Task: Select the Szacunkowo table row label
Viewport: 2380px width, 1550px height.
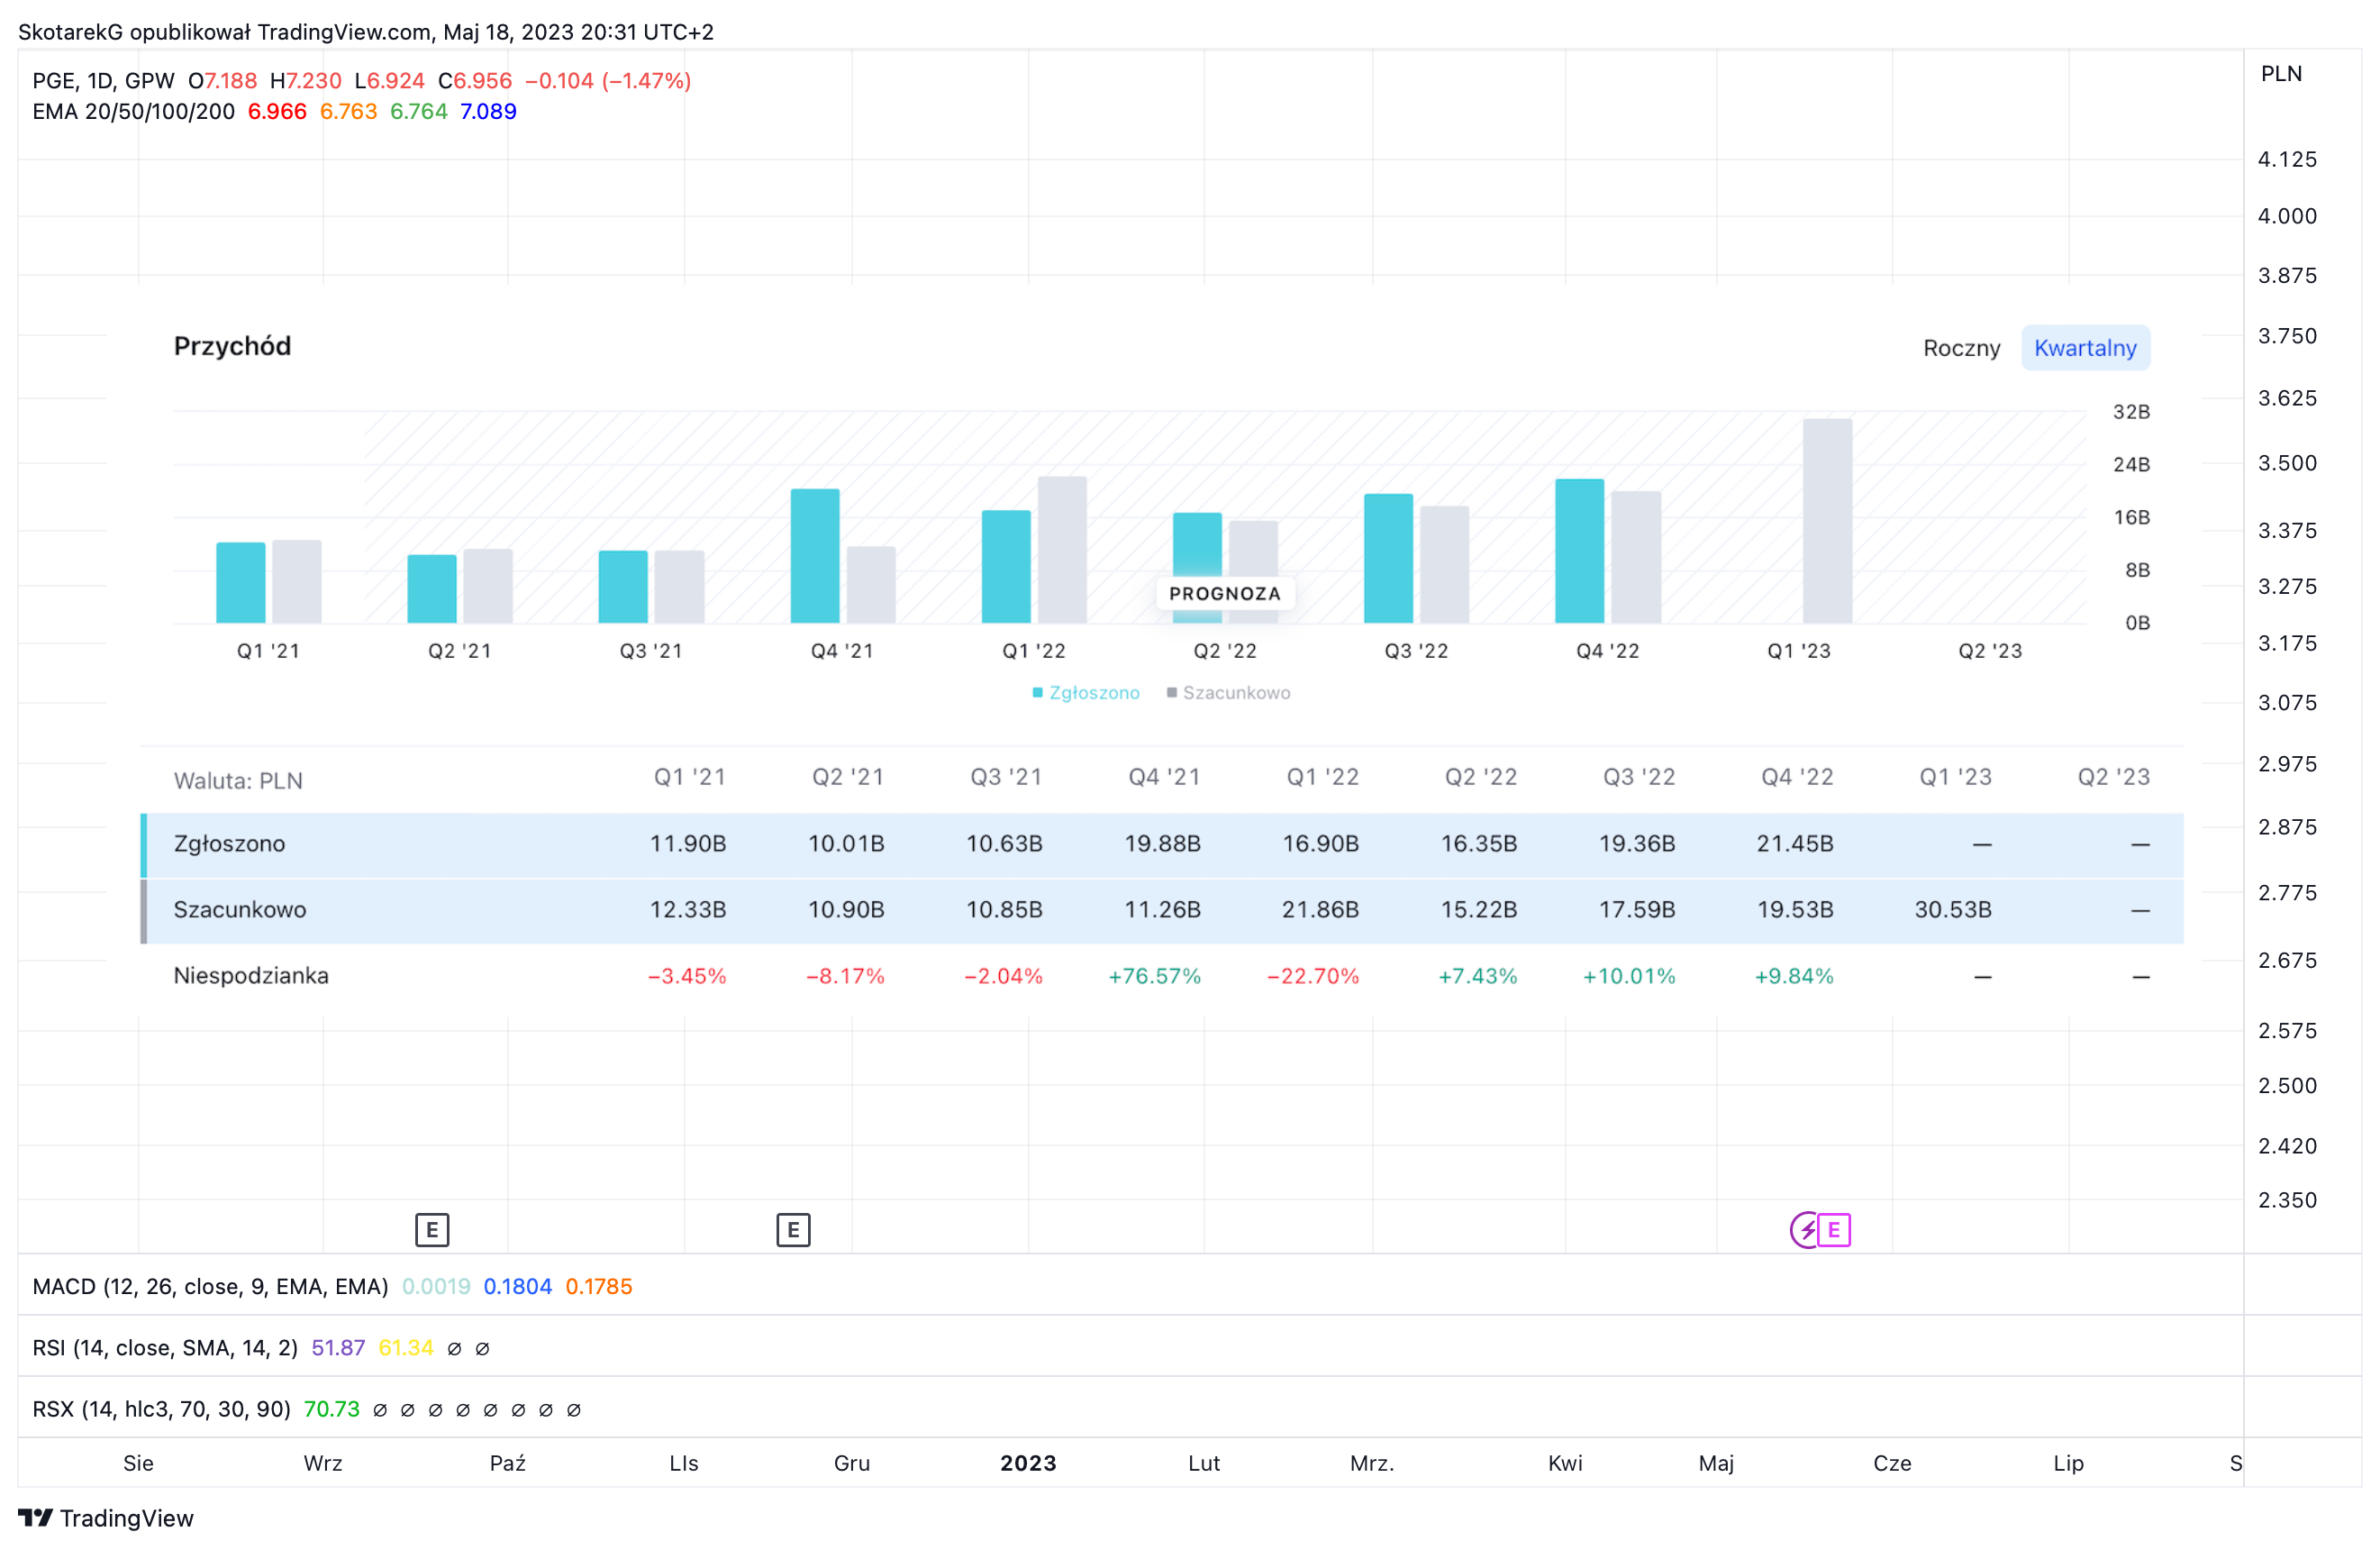Action: click(x=240, y=909)
